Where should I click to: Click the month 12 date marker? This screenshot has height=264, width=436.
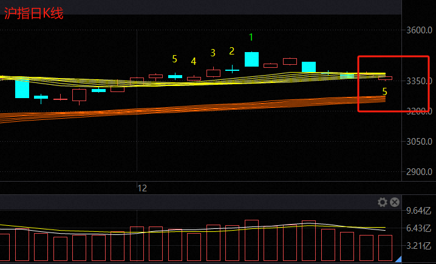pyautogui.click(x=142, y=188)
